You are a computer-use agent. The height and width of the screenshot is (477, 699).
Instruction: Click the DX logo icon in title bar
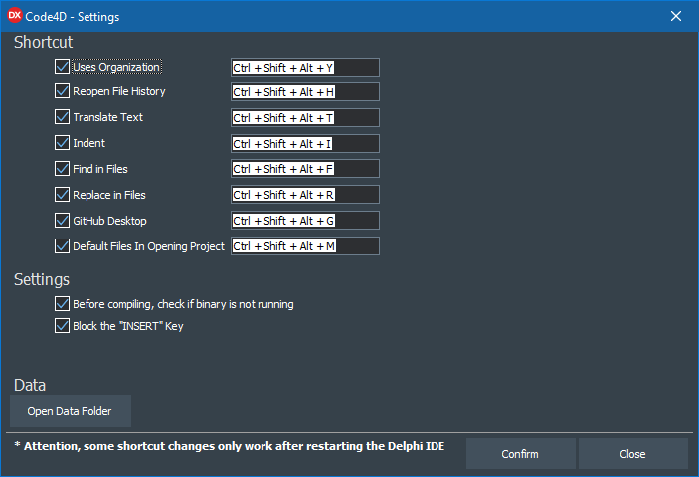[15, 16]
